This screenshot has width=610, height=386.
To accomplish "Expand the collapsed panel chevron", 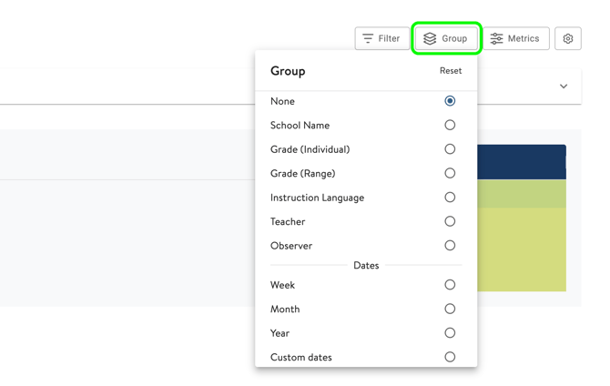I will 563,86.
